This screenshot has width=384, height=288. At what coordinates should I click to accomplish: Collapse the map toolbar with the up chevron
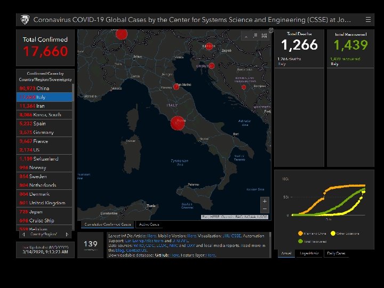[x=246, y=36]
